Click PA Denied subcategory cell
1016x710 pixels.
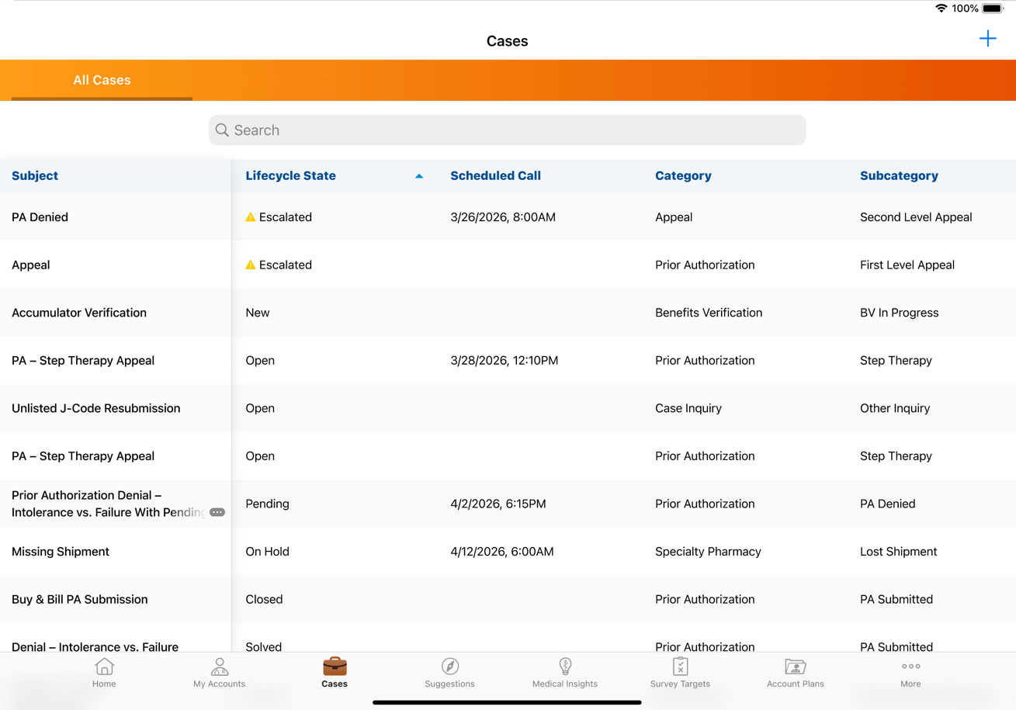(x=888, y=504)
